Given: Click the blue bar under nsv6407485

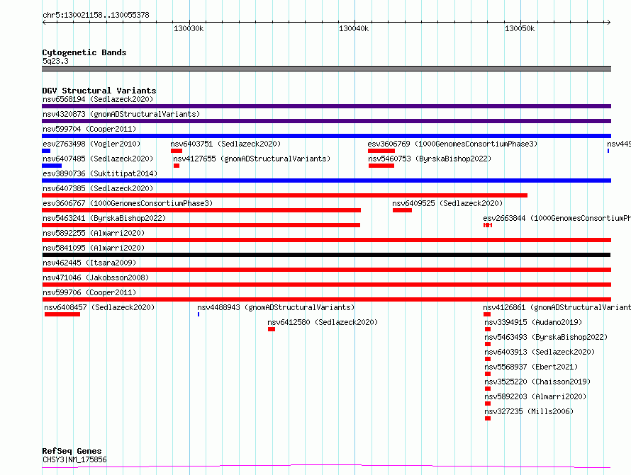Looking at the screenshot, I should pyautogui.click(x=52, y=166).
